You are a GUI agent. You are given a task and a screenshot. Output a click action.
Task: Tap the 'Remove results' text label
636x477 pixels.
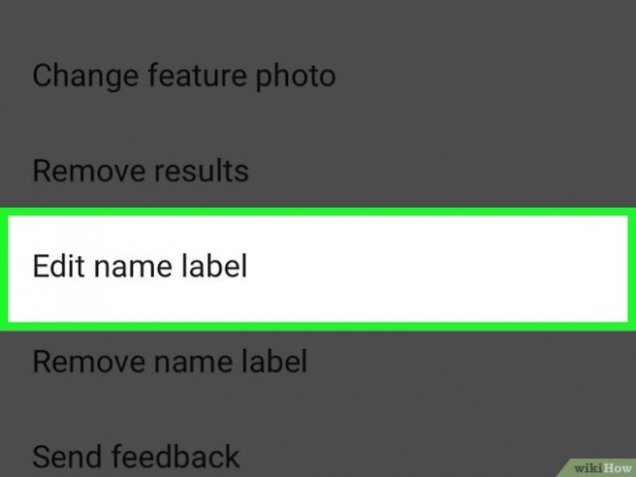coord(140,171)
